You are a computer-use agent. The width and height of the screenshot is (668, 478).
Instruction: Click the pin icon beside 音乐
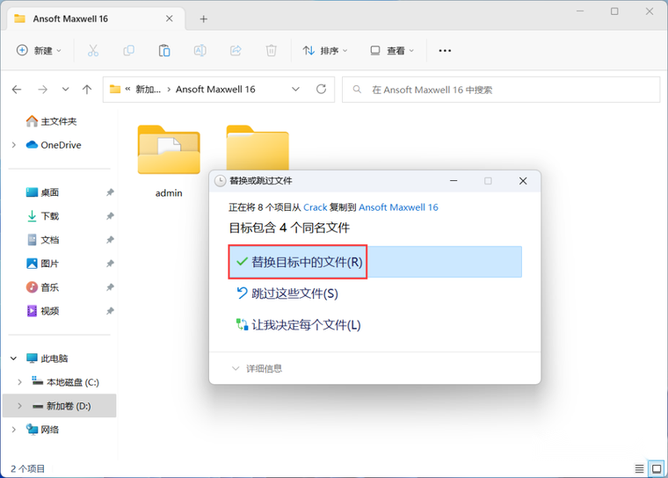coord(110,287)
